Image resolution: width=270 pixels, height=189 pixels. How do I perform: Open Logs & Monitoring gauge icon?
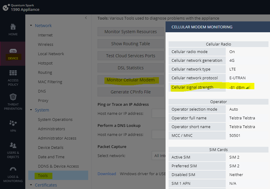pyautogui.click(x=13, y=170)
